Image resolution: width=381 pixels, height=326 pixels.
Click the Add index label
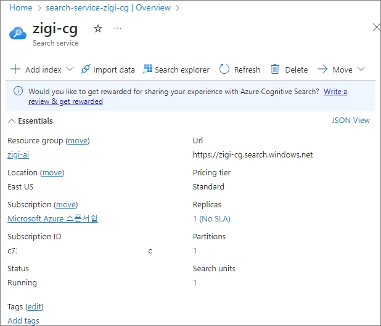[x=44, y=70]
